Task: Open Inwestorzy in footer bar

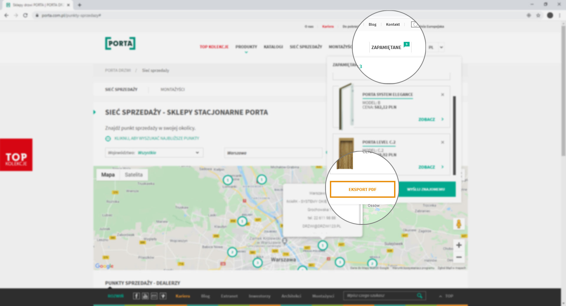Action: coord(259,296)
